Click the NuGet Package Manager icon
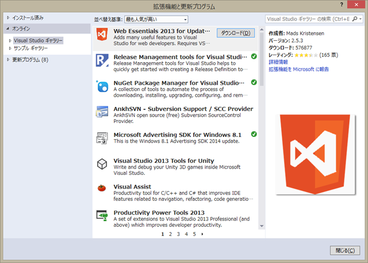Viewport: 368px width, 263px height. [x=102, y=86]
